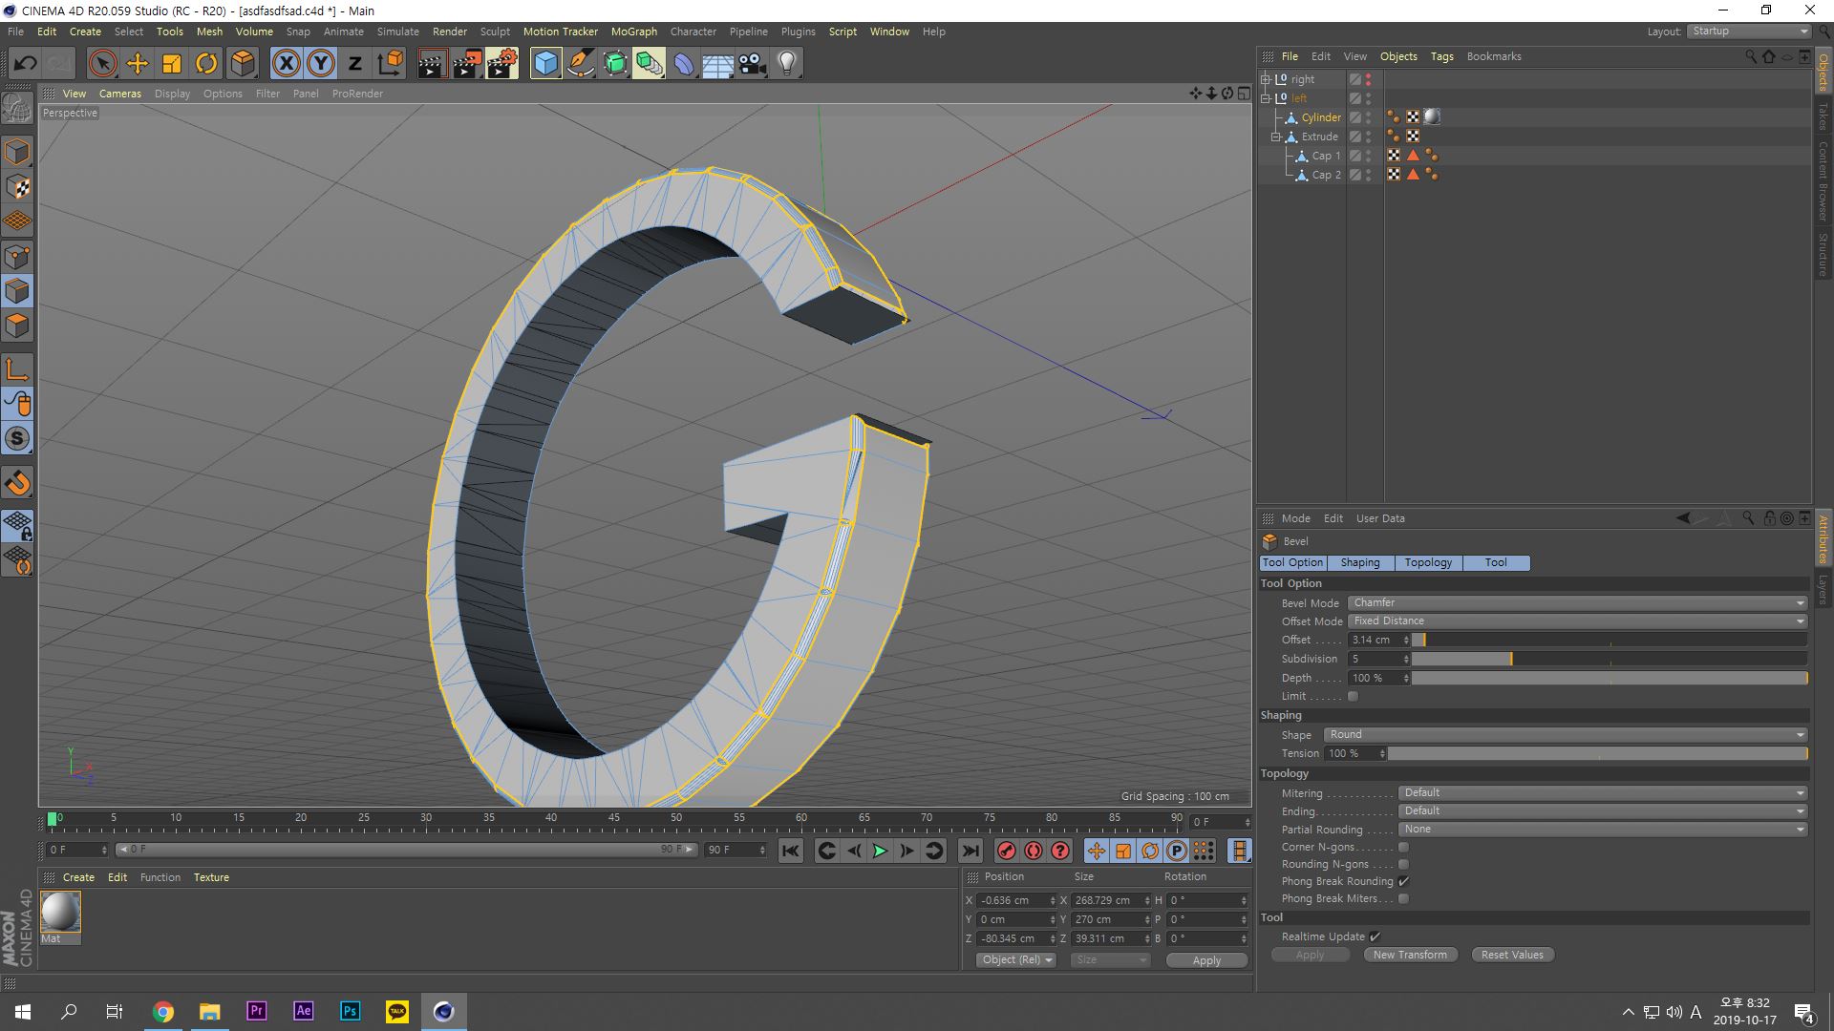
Task: Open the Bevel Mode Chamfer dropdown
Action: (x=1577, y=603)
